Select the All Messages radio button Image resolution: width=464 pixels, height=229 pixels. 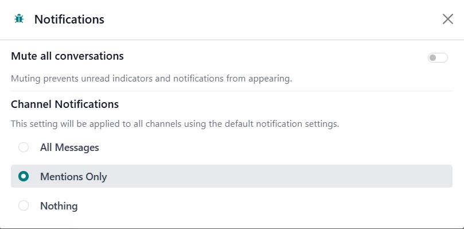(x=24, y=148)
